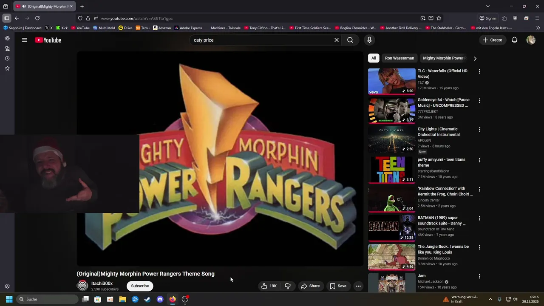The height and width of the screenshot is (306, 544).
Task: Select the Mighty Morphin Power Rangers chip
Action: pyautogui.click(x=445, y=58)
